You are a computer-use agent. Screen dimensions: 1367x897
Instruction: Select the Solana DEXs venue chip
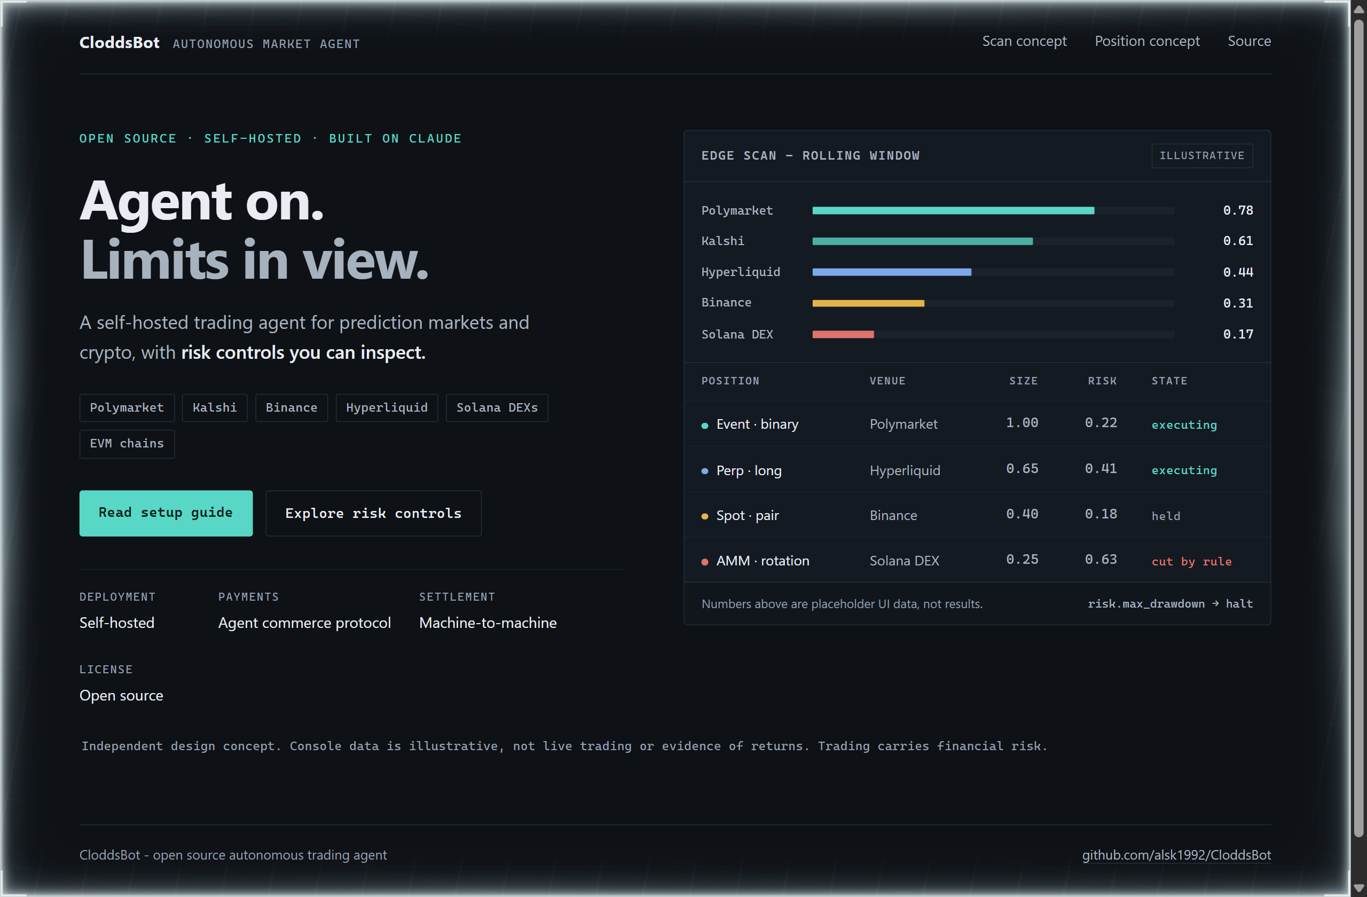click(x=497, y=408)
